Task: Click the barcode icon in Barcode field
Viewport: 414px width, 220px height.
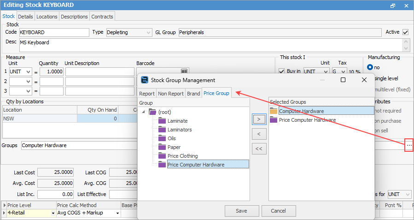Action: 184,72
